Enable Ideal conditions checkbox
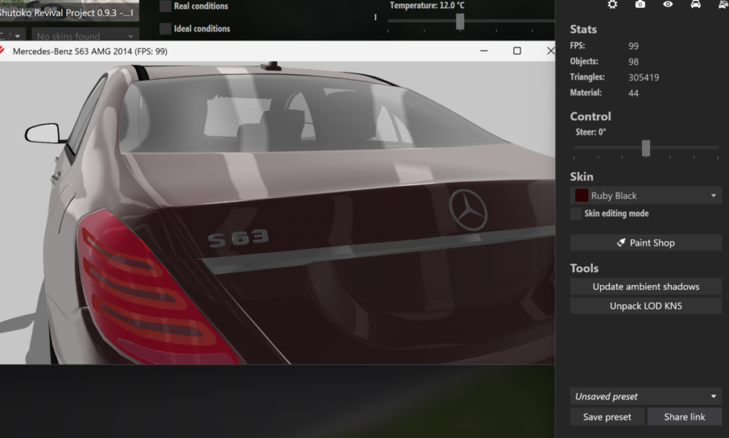The height and width of the screenshot is (438, 729). point(165,28)
